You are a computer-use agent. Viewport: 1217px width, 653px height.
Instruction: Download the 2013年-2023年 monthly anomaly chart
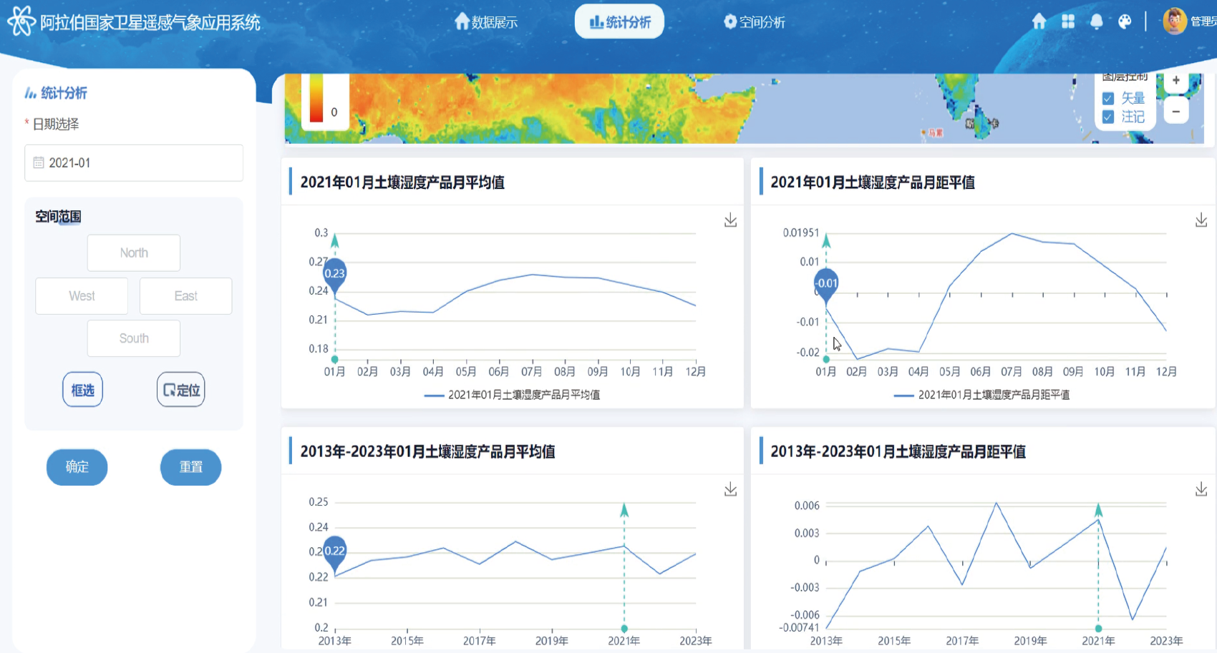click(1201, 489)
